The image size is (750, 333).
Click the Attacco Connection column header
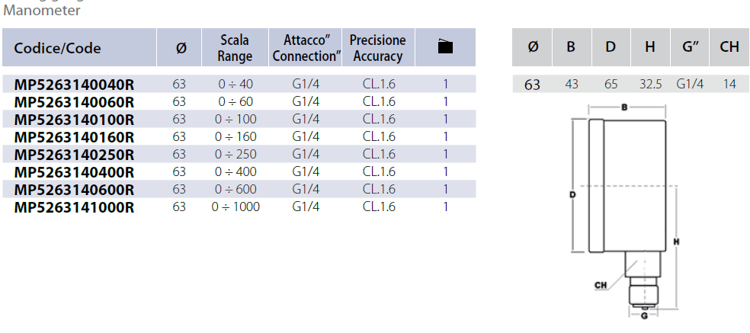(306, 47)
